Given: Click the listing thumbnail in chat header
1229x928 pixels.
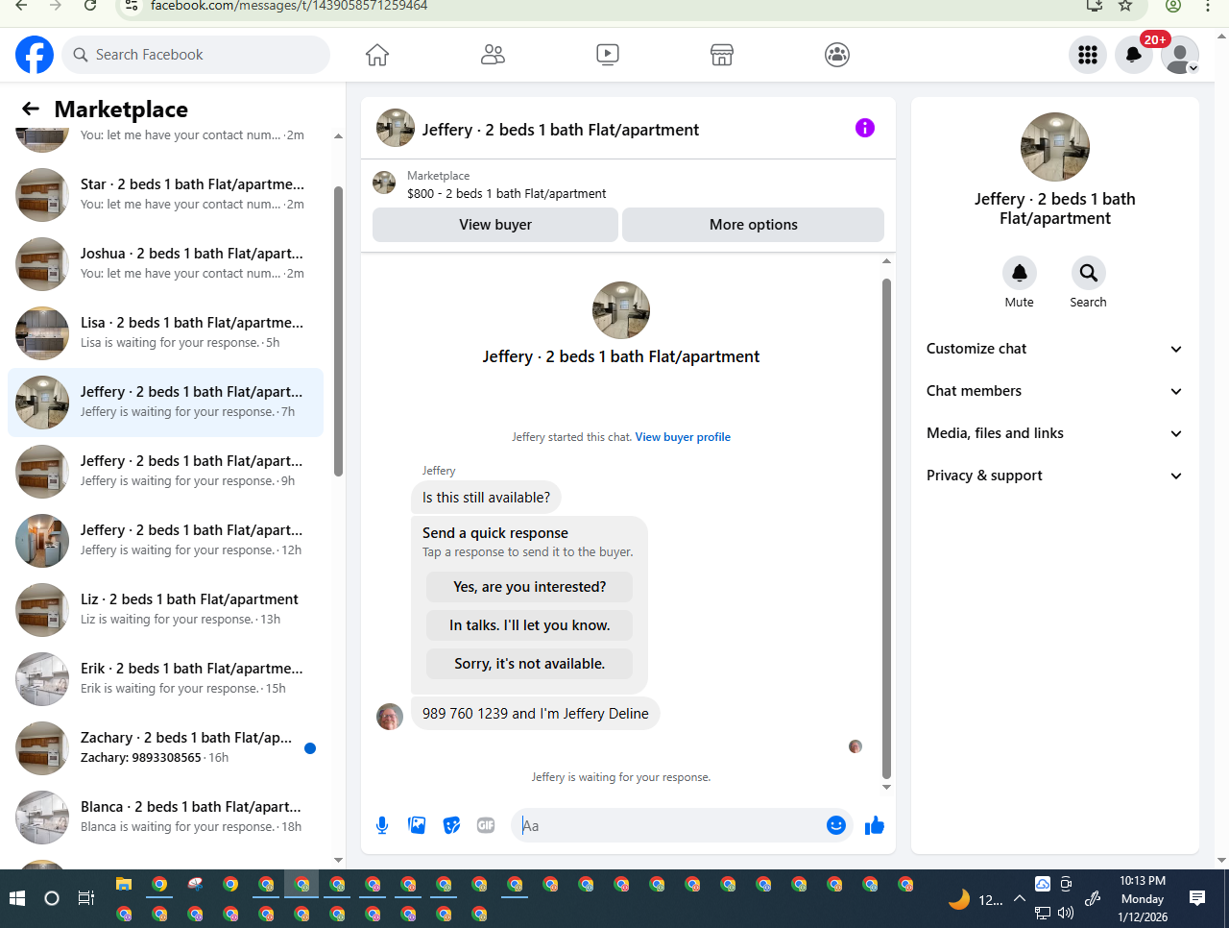Looking at the screenshot, I should click(396, 128).
